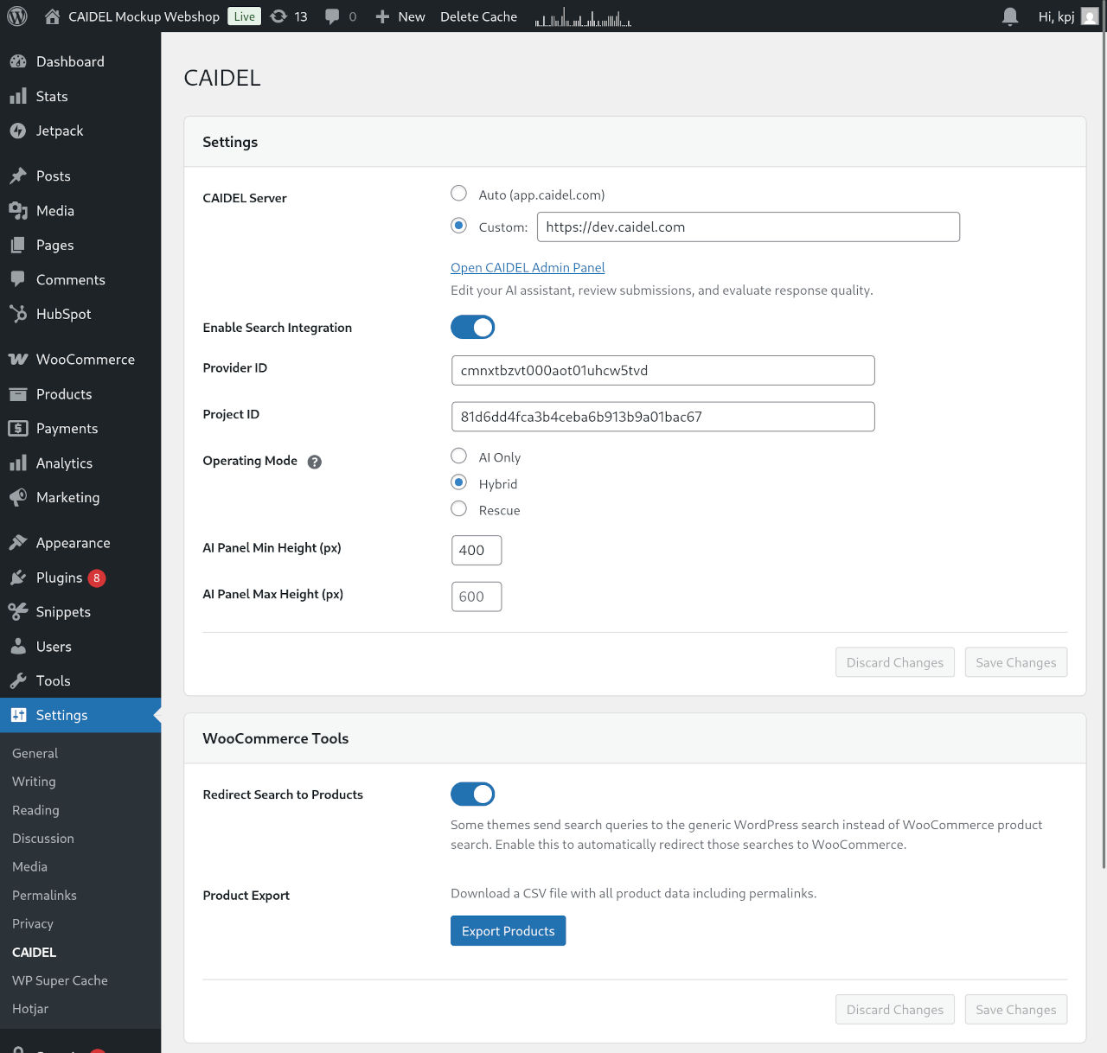Click the Project ID input field
This screenshot has width=1107, height=1053.
pos(662,417)
